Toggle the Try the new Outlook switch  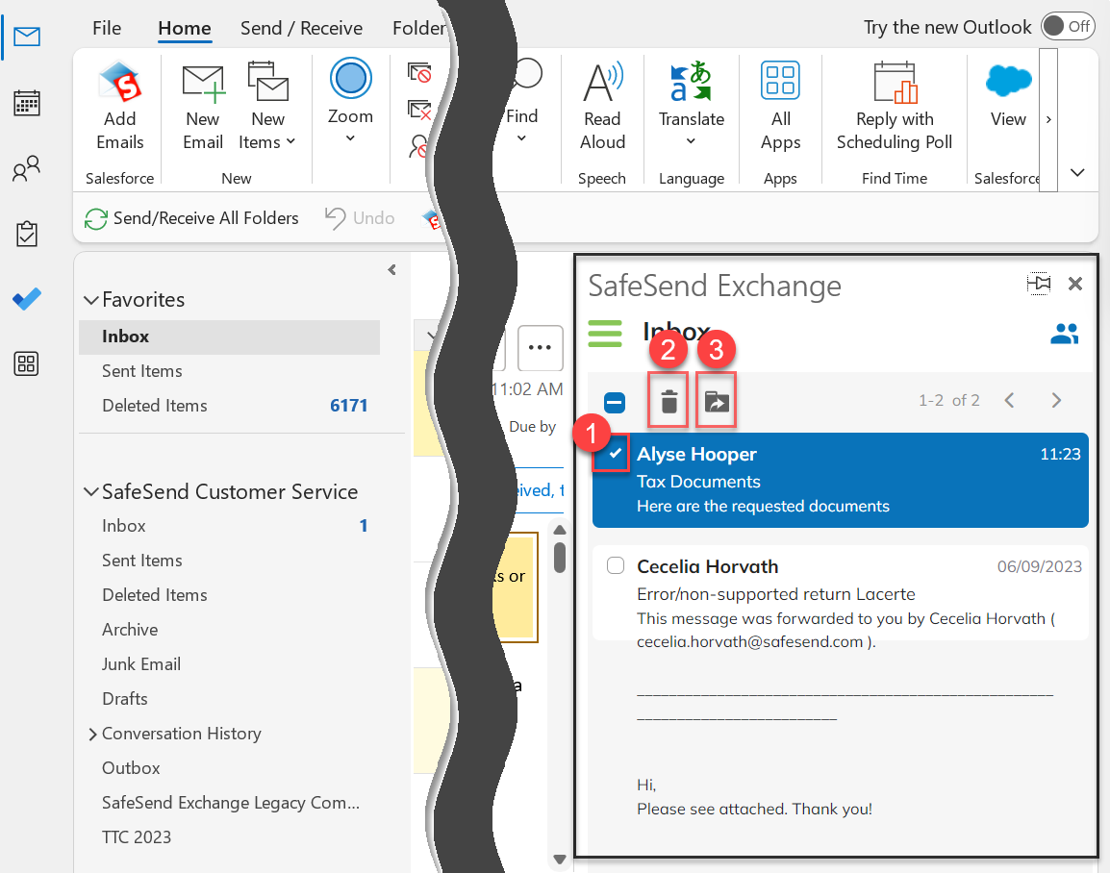pos(1068,26)
